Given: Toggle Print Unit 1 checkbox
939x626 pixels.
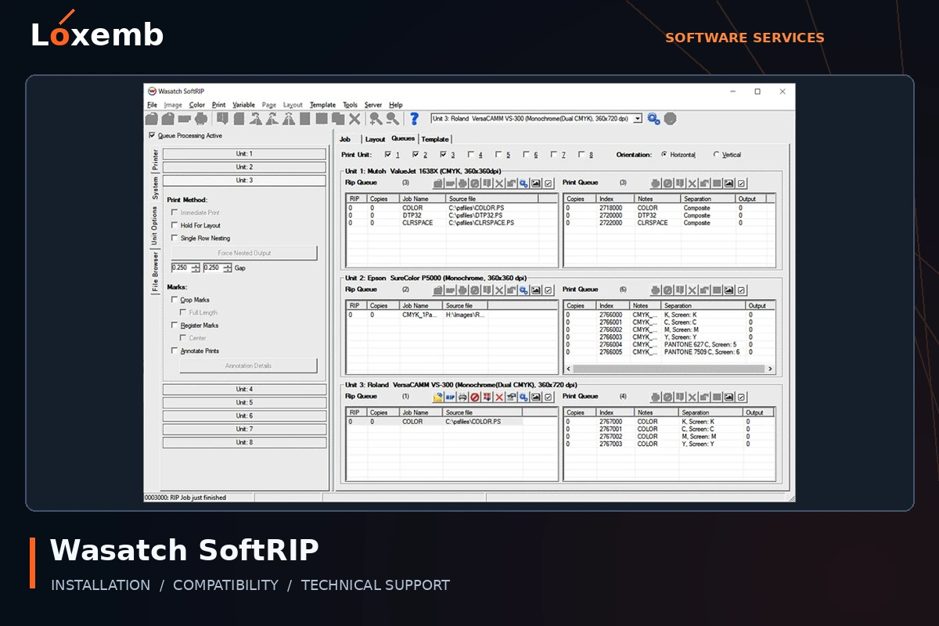Looking at the screenshot, I should pos(388,155).
